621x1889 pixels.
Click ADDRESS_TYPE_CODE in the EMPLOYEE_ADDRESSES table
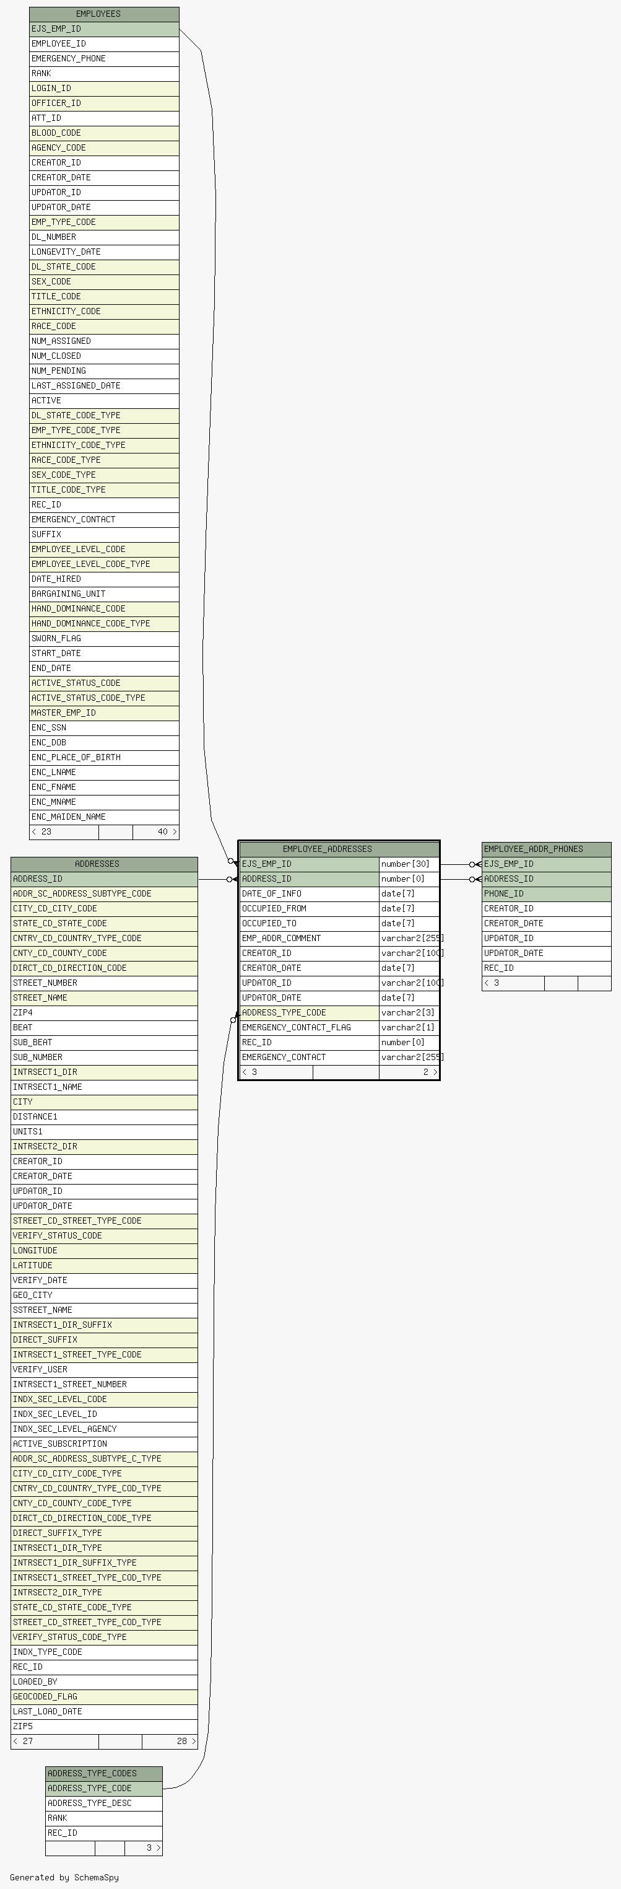click(x=310, y=1014)
